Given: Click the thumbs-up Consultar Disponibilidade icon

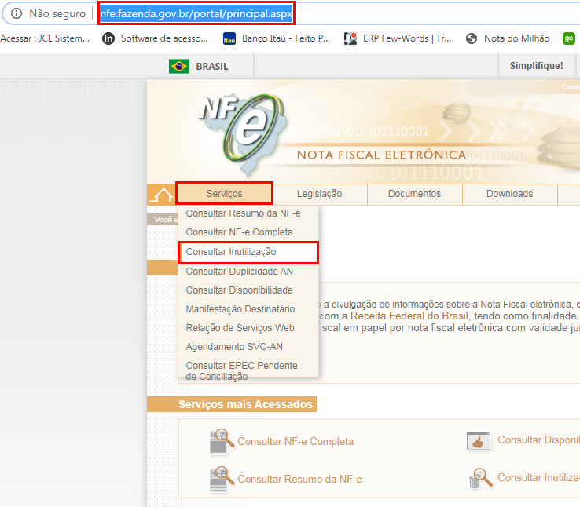Looking at the screenshot, I should (479, 441).
